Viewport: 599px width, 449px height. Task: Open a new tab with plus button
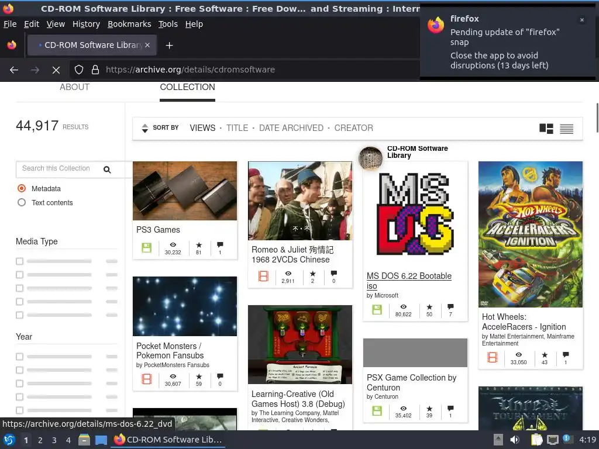pyautogui.click(x=169, y=46)
